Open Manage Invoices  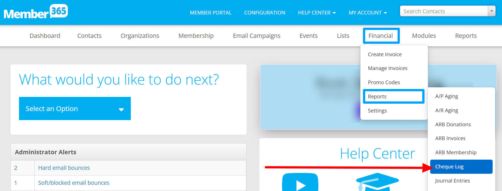pyautogui.click(x=387, y=68)
